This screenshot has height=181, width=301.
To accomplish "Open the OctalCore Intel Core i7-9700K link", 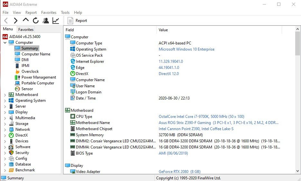I will click(202, 117).
